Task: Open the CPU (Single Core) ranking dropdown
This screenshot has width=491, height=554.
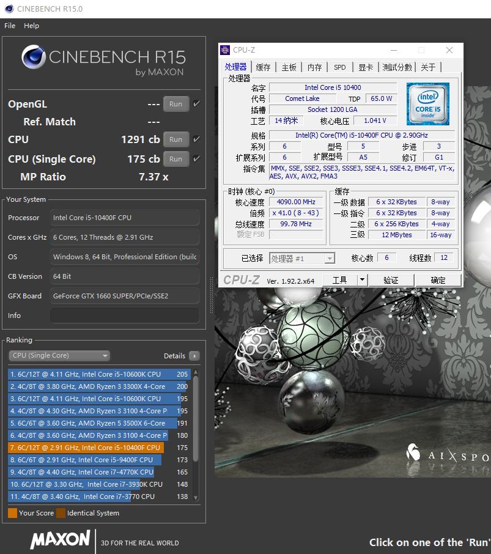Action: pos(59,356)
